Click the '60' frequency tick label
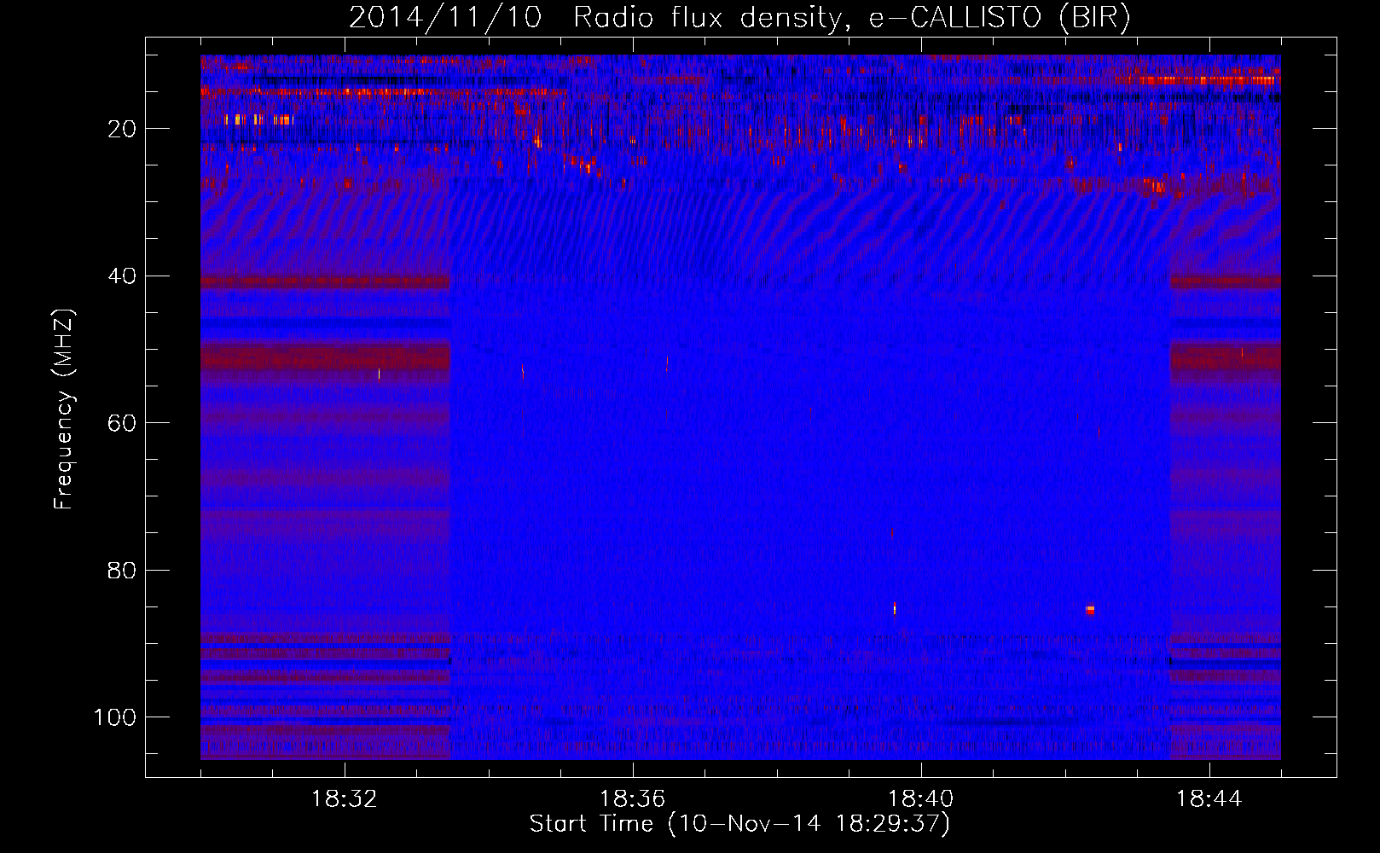 pos(123,423)
